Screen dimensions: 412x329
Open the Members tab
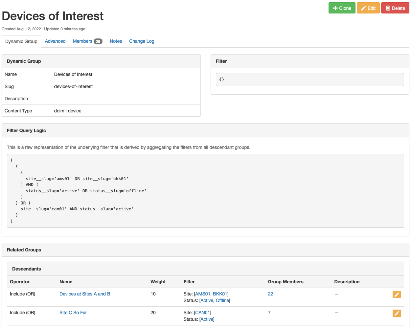pos(87,41)
